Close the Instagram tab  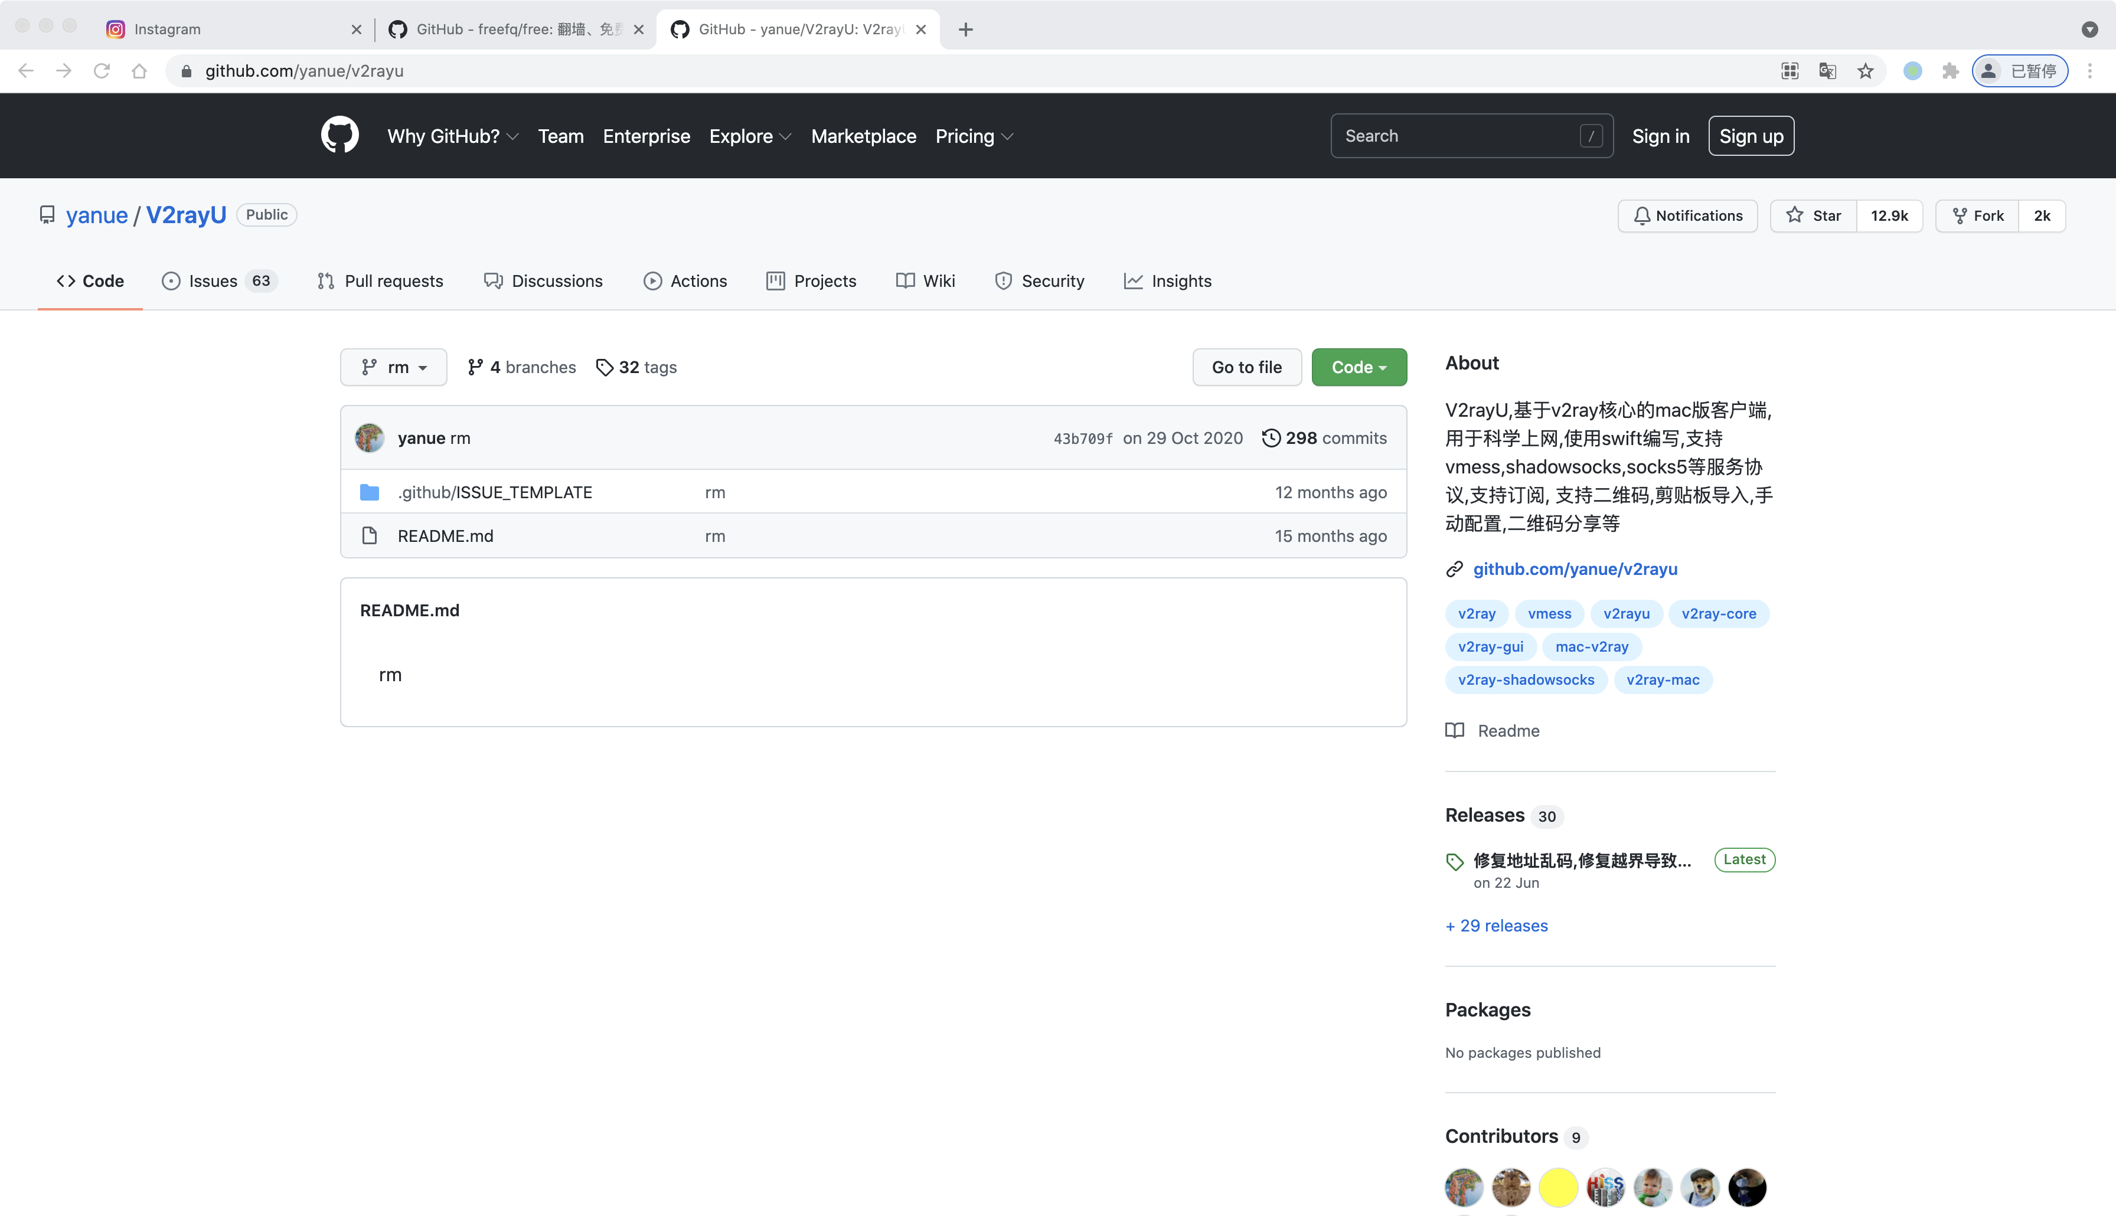coord(357,30)
